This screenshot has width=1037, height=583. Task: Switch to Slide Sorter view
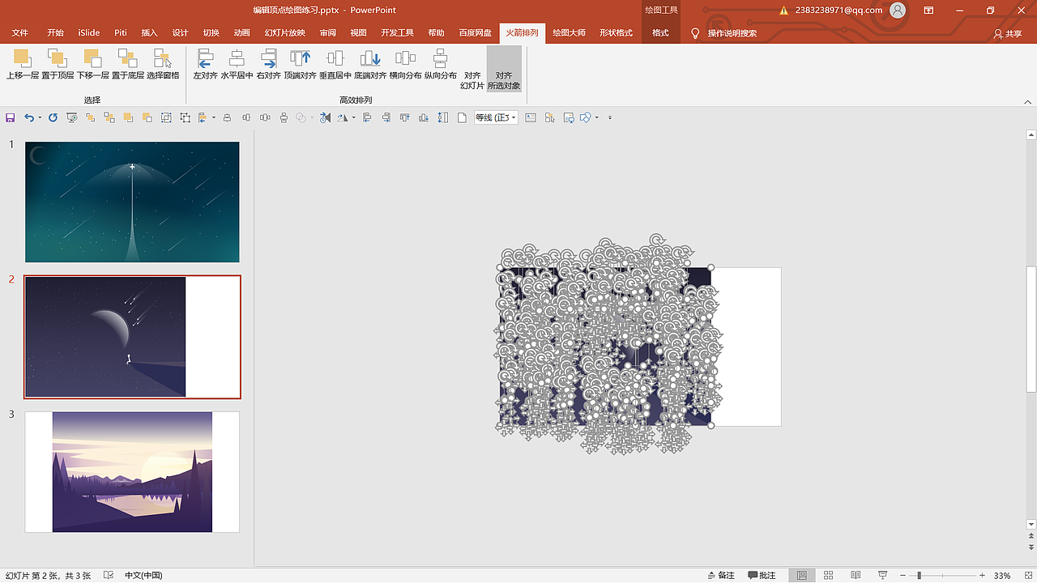click(x=829, y=575)
